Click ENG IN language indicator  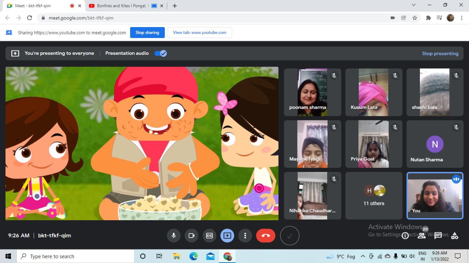click(x=422, y=256)
